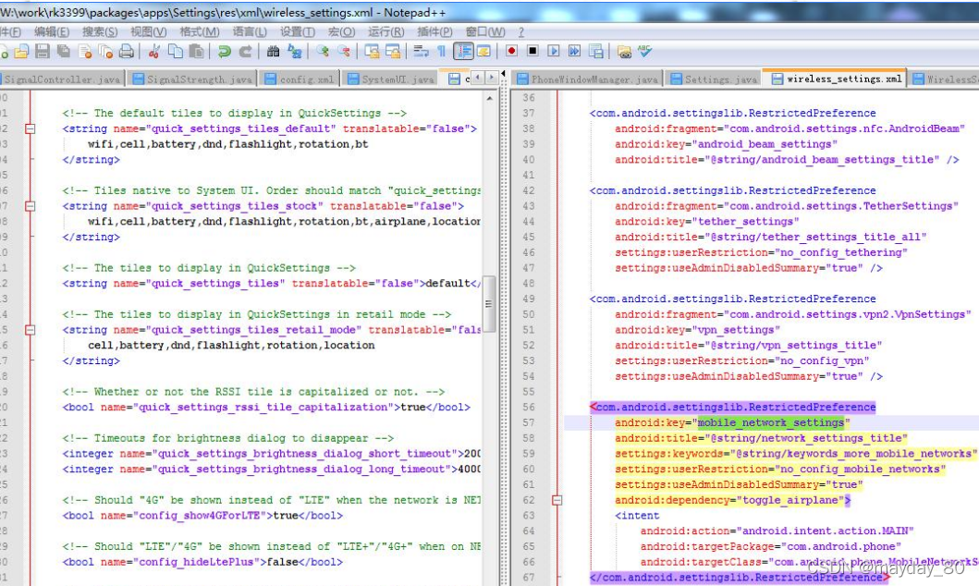This screenshot has height=586, width=979.
Task: Click the Replace toolbar icon
Action: coord(294,52)
